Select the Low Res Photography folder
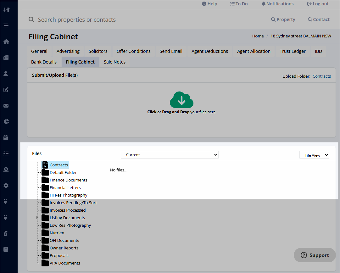The image size is (340, 273). 70,226
